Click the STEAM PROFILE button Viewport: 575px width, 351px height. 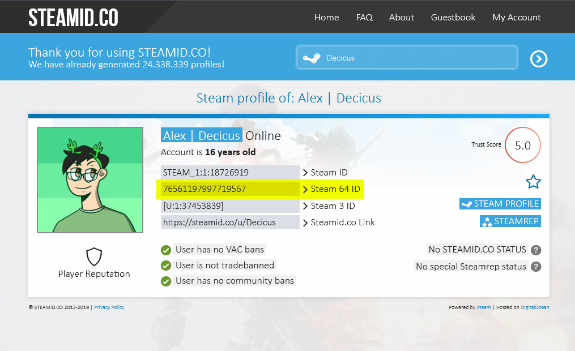coord(500,203)
